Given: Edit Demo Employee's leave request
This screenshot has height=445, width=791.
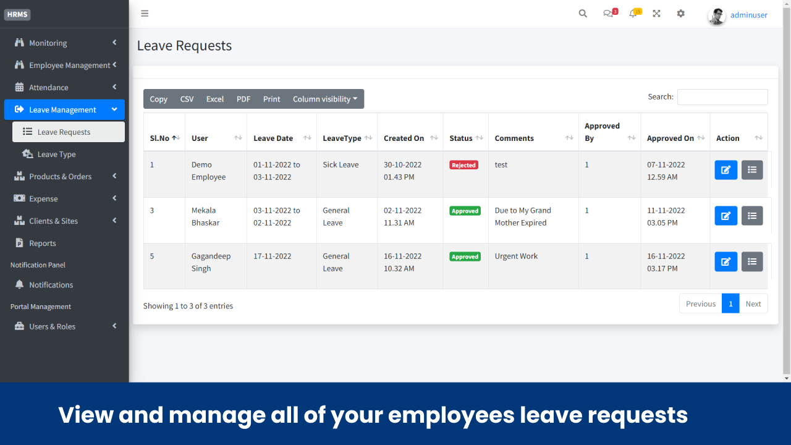Looking at the screenshot, I should (x=725, y=169).
